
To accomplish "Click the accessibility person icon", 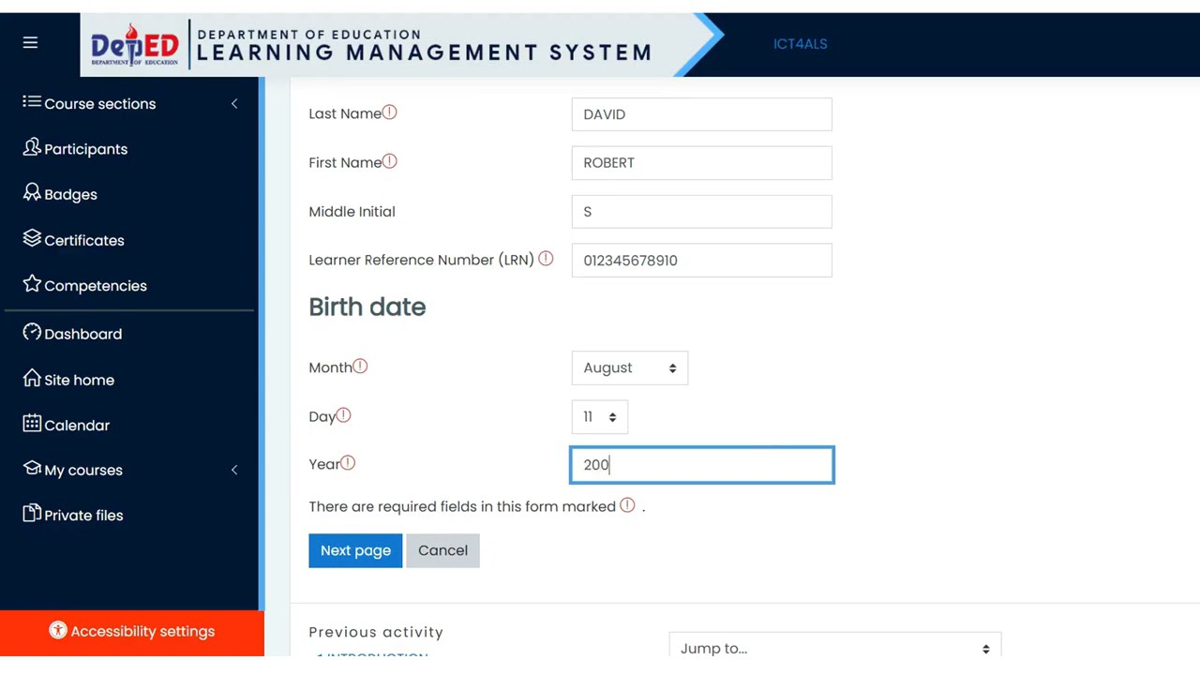I will pyautogui.click(x=58, y=631).
